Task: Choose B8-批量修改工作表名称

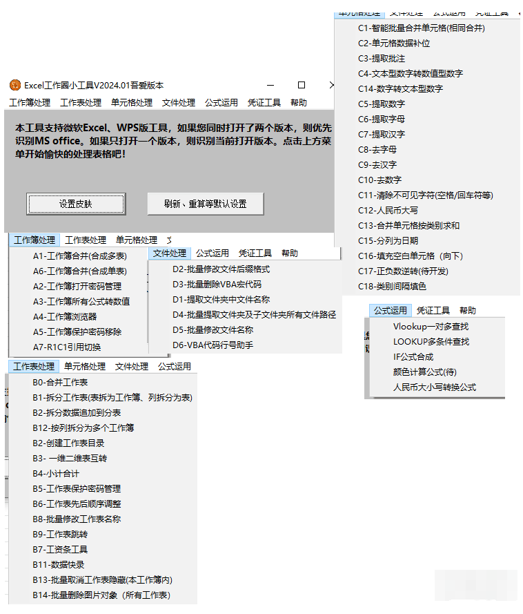Action: click(x=77, y=519)
